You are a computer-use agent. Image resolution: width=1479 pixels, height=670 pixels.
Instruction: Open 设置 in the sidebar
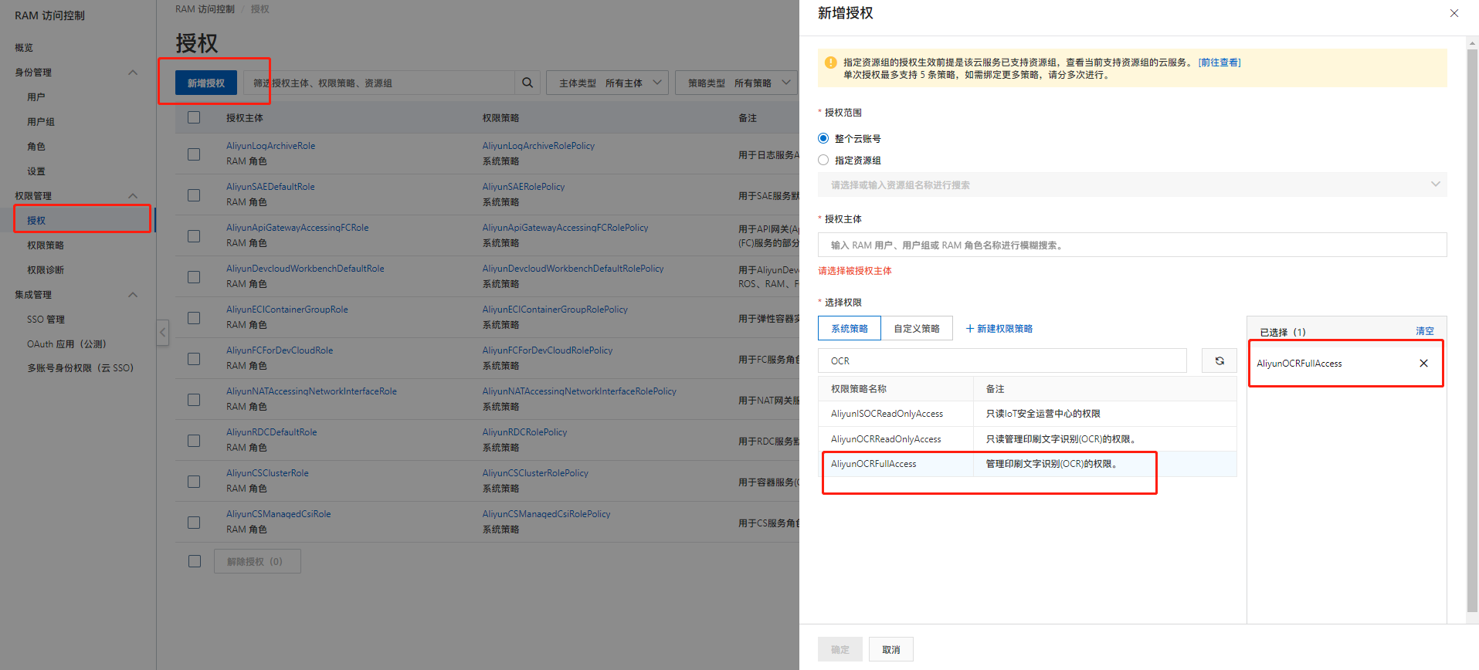(x=36, y=171)
